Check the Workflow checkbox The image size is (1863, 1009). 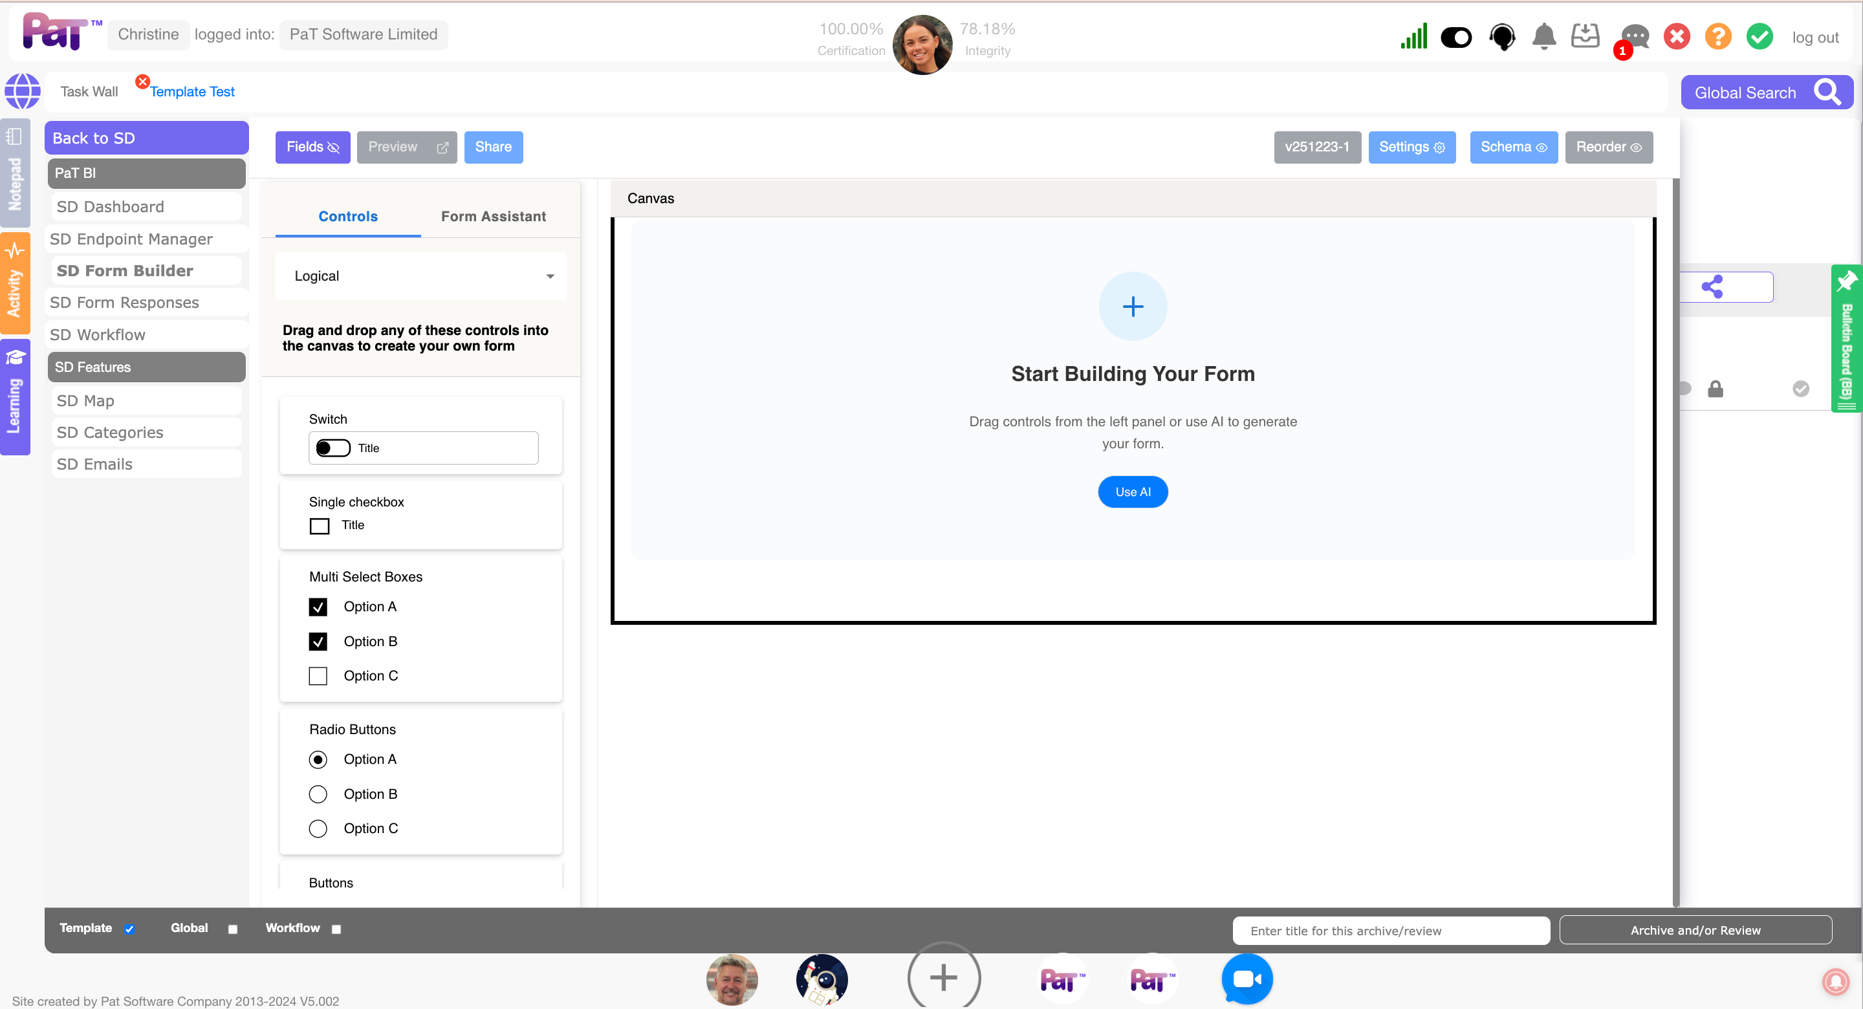[336, 929]
